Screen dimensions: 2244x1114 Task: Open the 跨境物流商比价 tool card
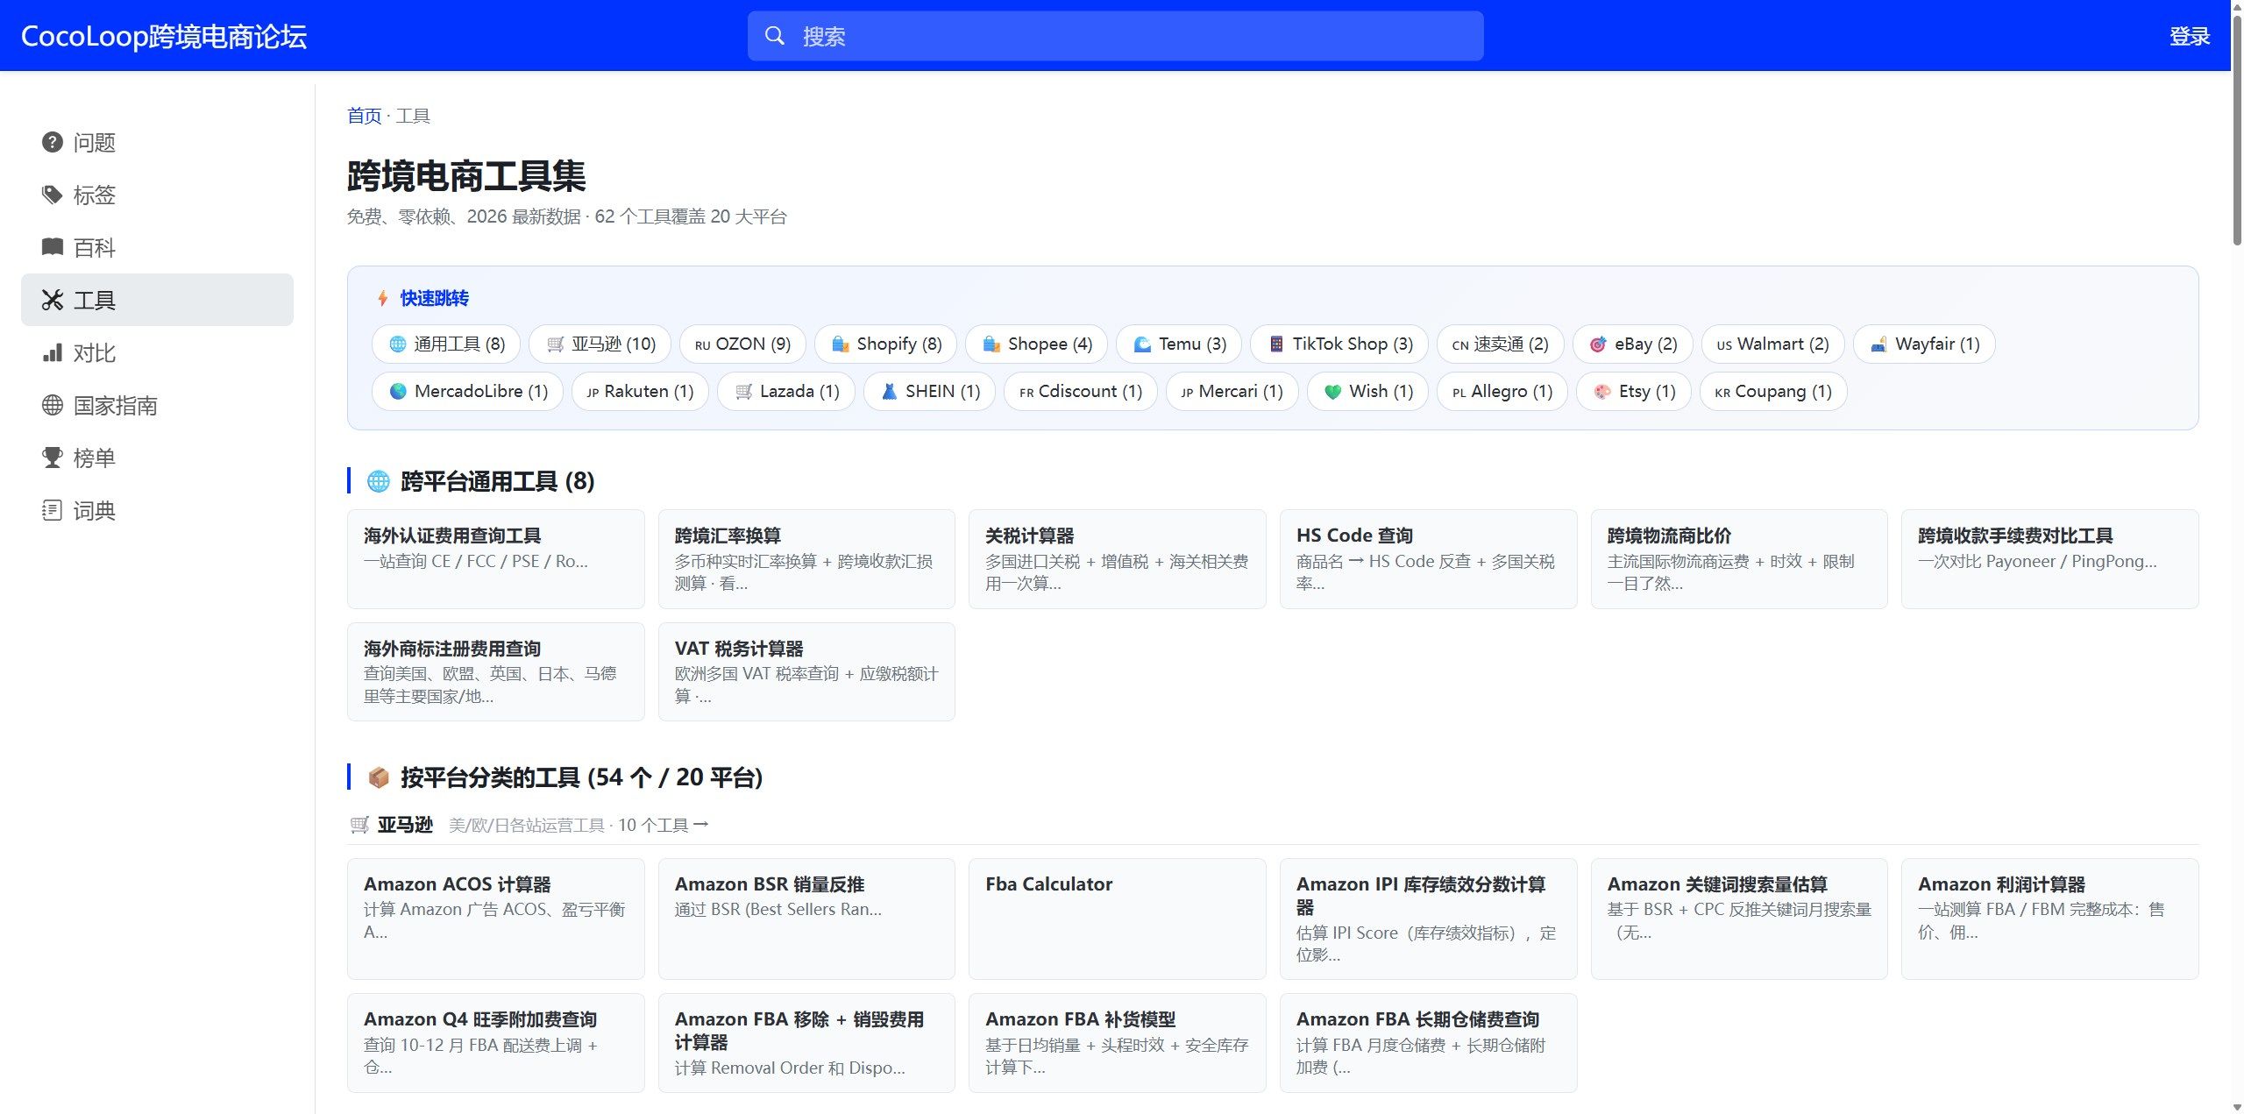(1739, 559)
